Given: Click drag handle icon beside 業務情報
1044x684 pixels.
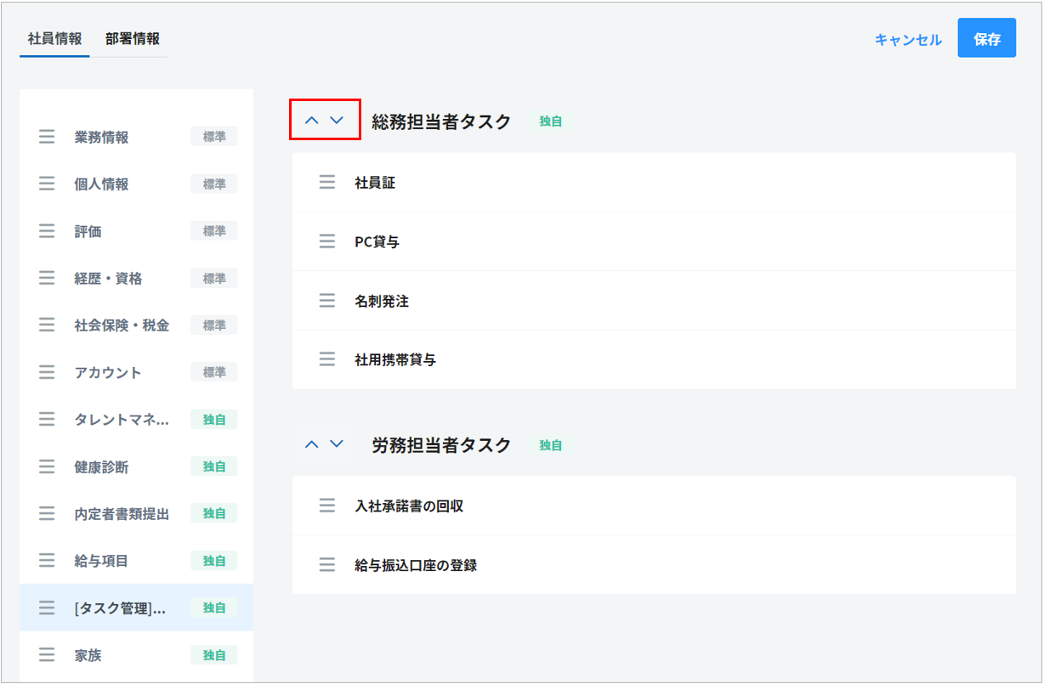Looking at the screenshot, I should coord(47,137).
